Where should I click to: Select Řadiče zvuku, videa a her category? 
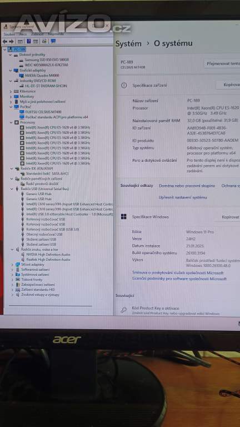pos(39,249)
